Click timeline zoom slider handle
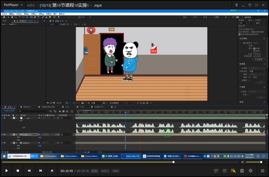269x177 pixels. [85, 152]
